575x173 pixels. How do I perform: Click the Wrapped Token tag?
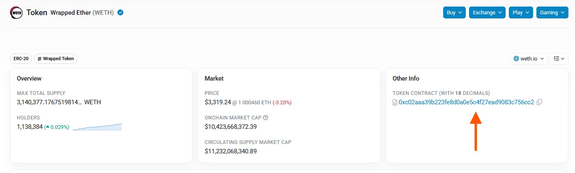coord(55,59)
